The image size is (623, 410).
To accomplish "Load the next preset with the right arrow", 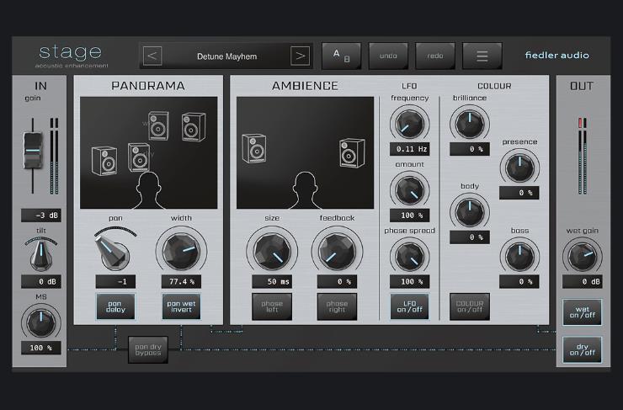I will pyautogui.click(x=301, y=56).
